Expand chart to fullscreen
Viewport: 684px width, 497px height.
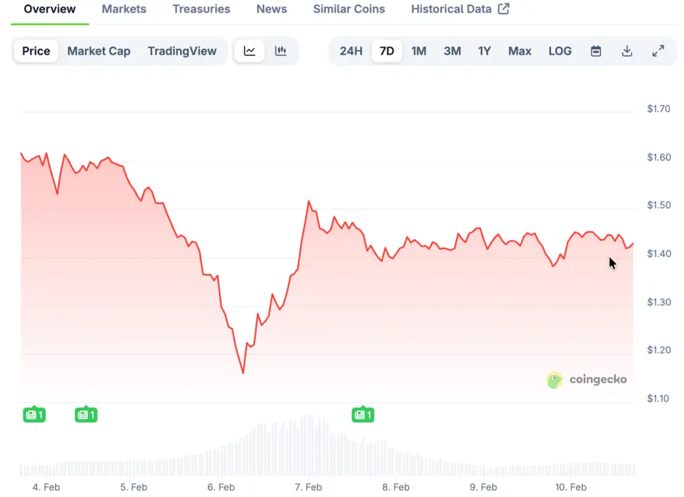point(658,51)
